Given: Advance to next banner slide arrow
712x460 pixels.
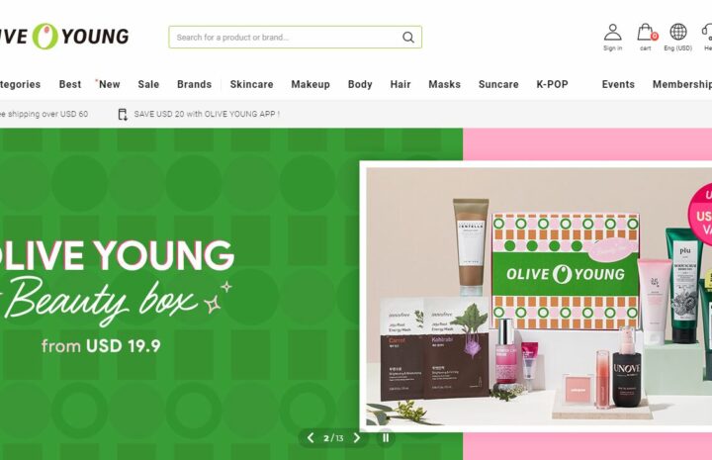Looking at the screenshot, I should click(x=357, y=438).
